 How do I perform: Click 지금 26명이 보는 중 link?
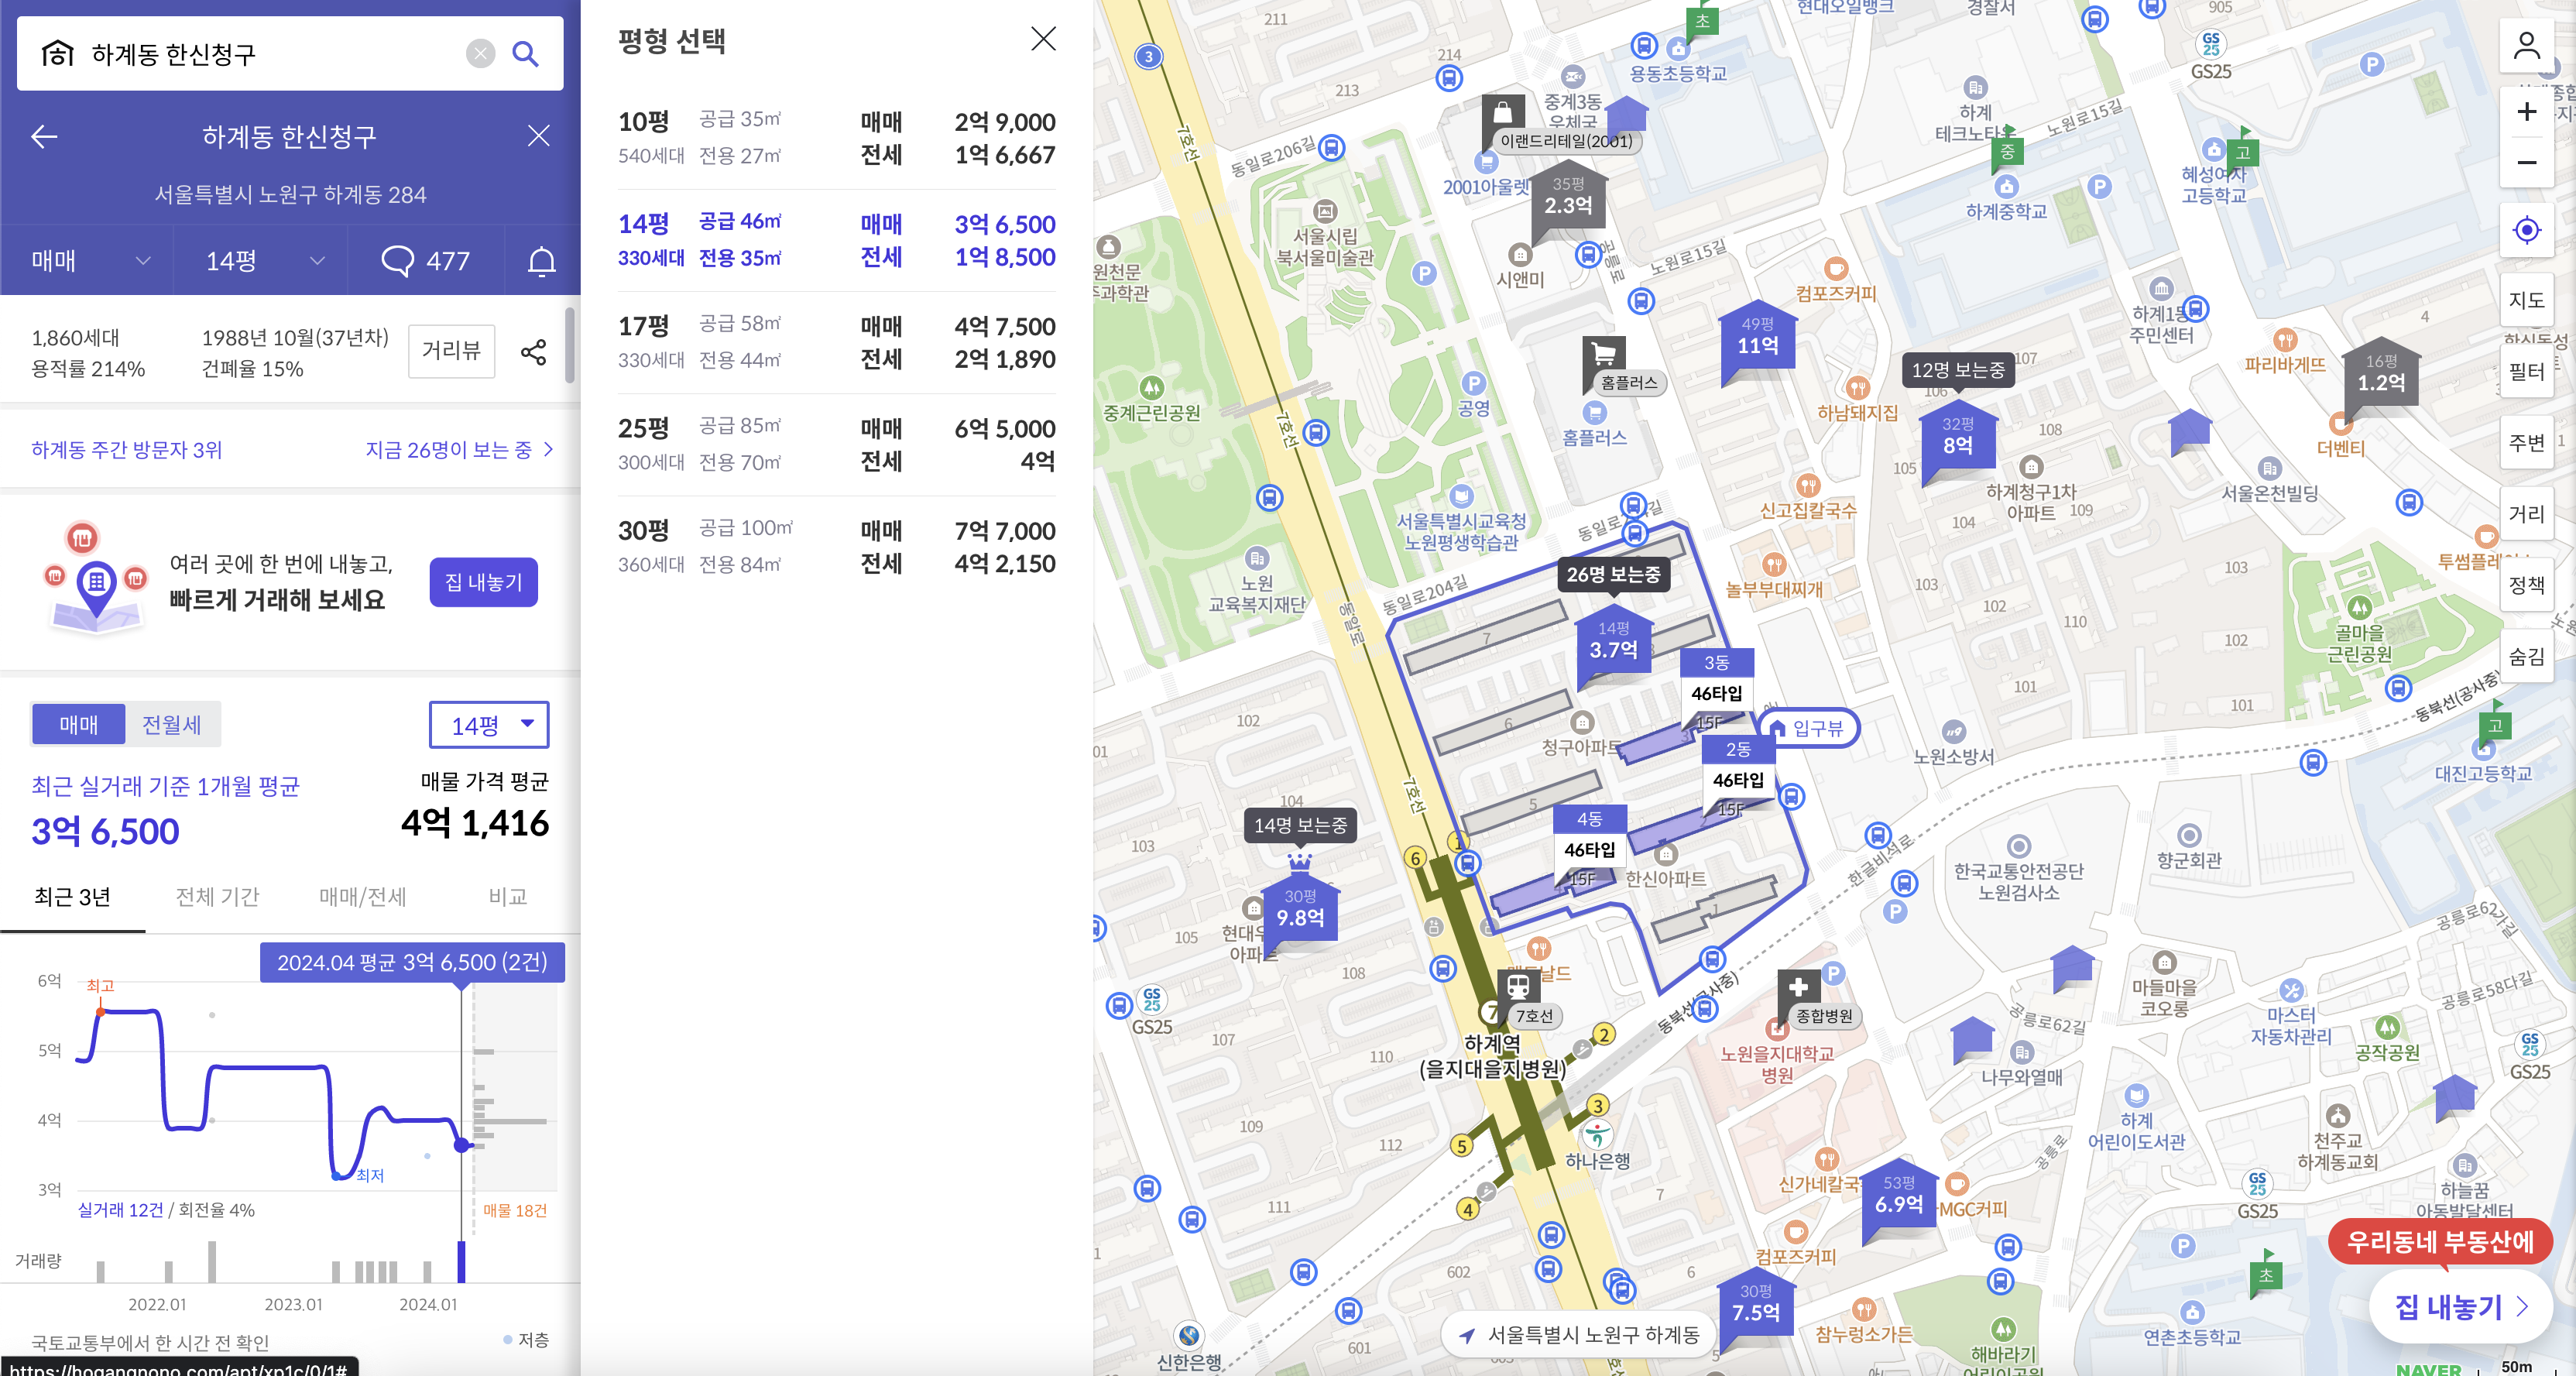(x=458, y=450)
